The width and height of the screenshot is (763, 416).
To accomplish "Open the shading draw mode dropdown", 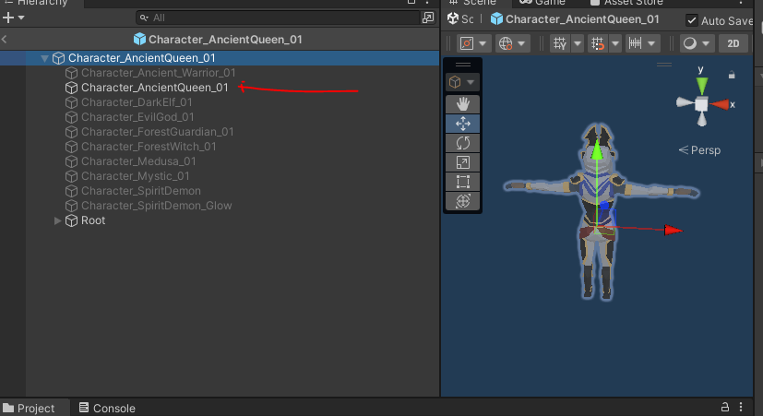I will click(695, 43).
